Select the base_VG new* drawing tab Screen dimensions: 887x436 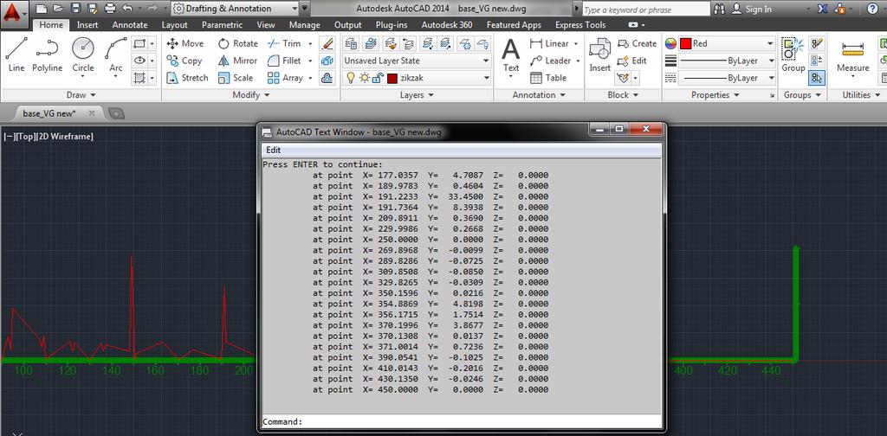[49, 113]
